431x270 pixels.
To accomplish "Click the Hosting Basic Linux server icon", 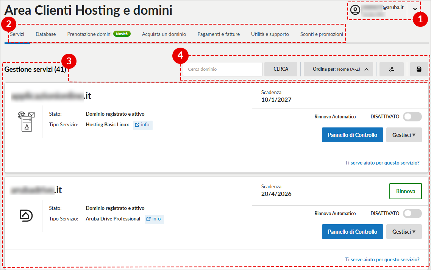I will click(x=26, y=121).
